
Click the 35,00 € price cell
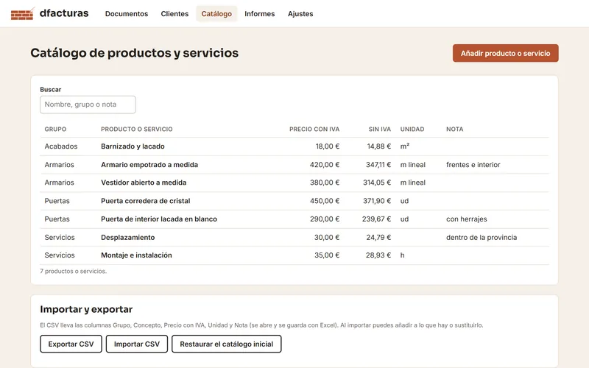click(327, 255)
